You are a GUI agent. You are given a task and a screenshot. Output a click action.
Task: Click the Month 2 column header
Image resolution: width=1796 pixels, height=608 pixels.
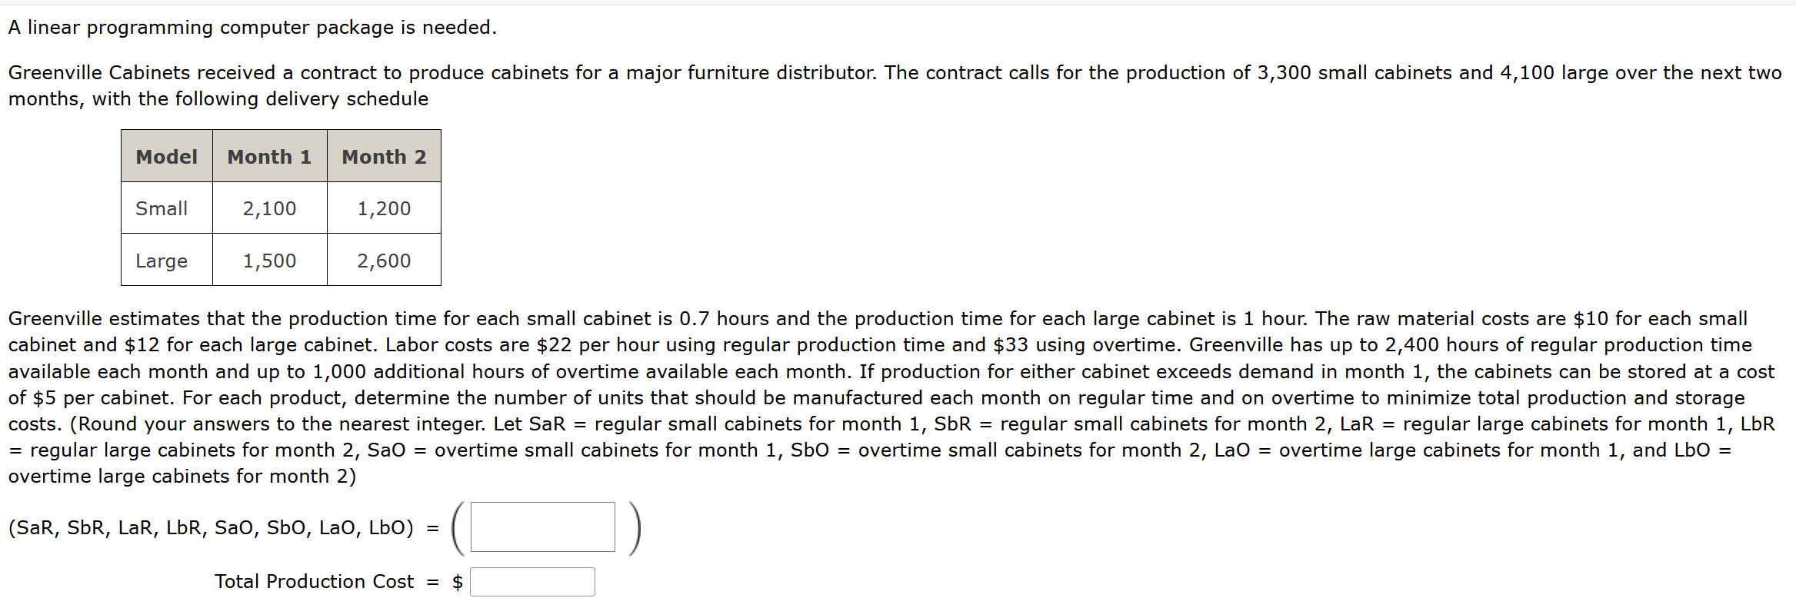[x=384, y=157]
